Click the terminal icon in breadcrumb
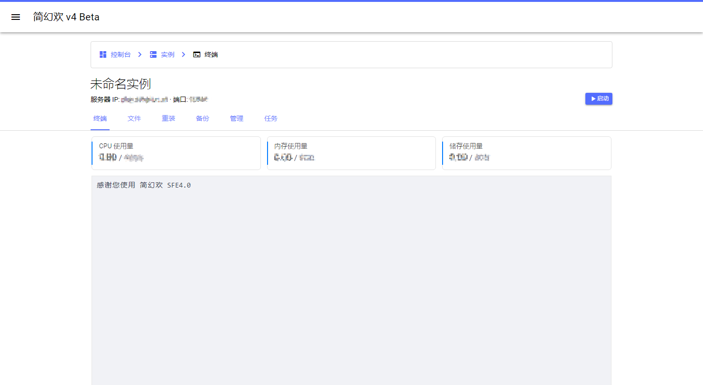703x385 pixels. click(x=197, y=54)
